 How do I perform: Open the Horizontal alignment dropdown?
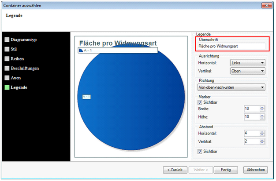tap(247, 63)
